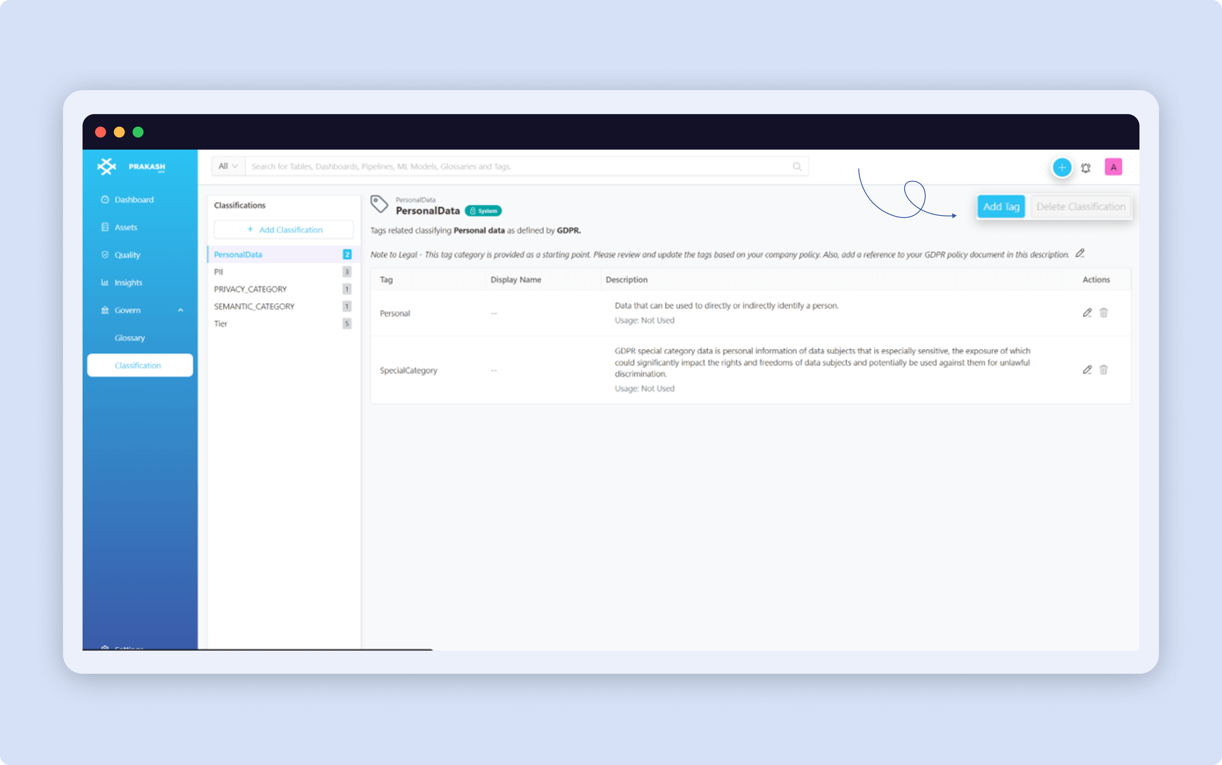Expand the PersonalData classification details
1222x765 pixels.
click(238, 254)
